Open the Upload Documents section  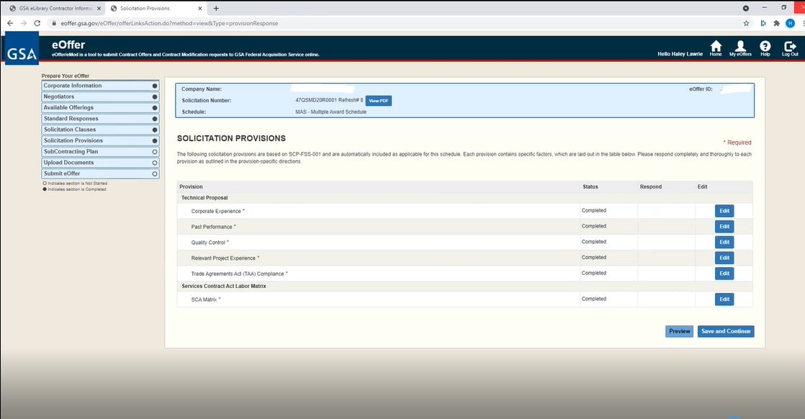pos(100,162)
